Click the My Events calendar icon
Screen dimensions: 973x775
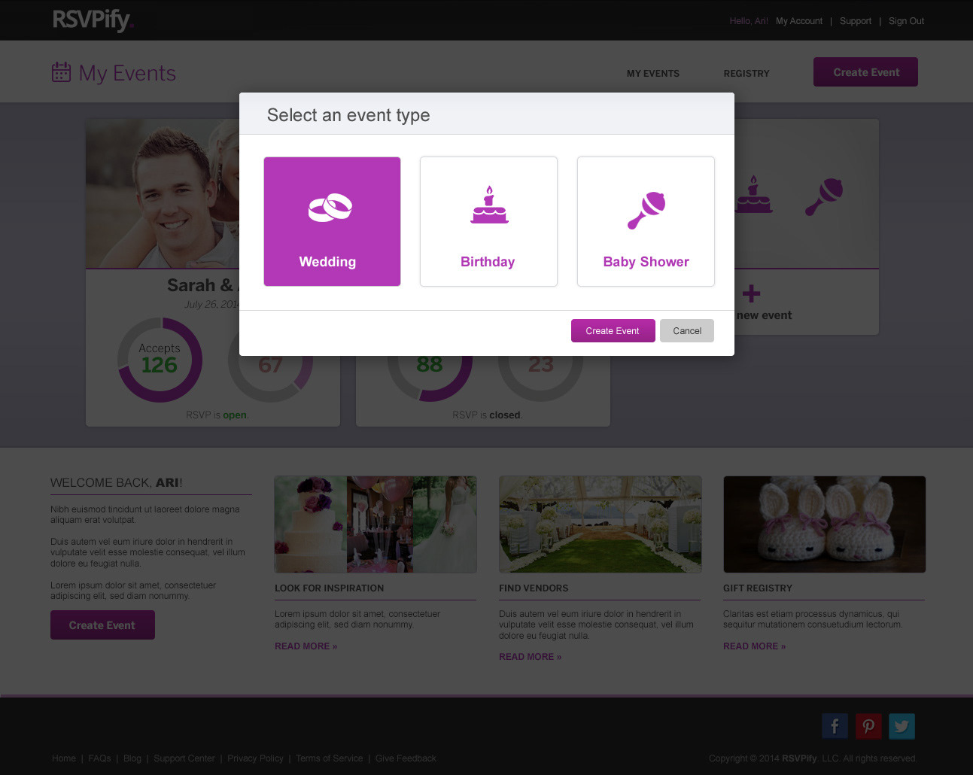click(x=61, y=72)
